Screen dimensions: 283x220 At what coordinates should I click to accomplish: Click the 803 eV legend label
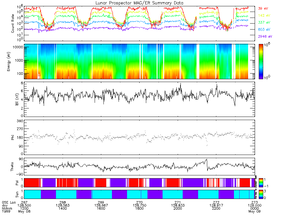264,30
